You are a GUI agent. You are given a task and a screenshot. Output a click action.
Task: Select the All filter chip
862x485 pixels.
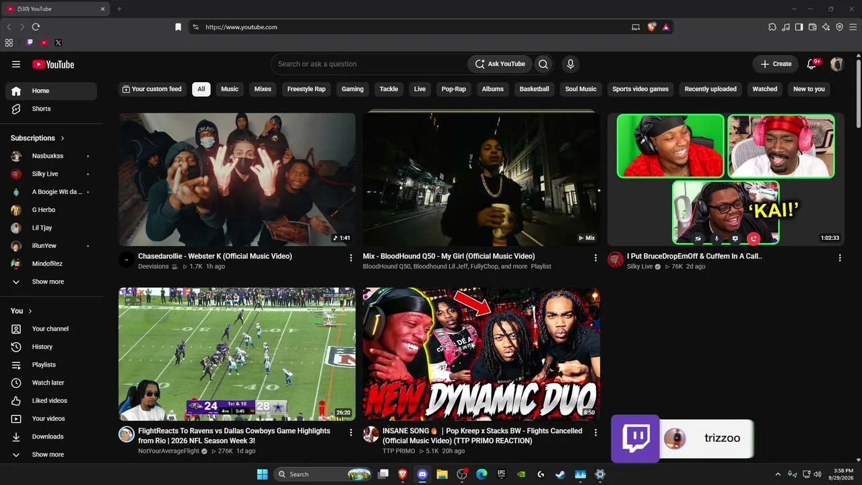tap(201, 89)
